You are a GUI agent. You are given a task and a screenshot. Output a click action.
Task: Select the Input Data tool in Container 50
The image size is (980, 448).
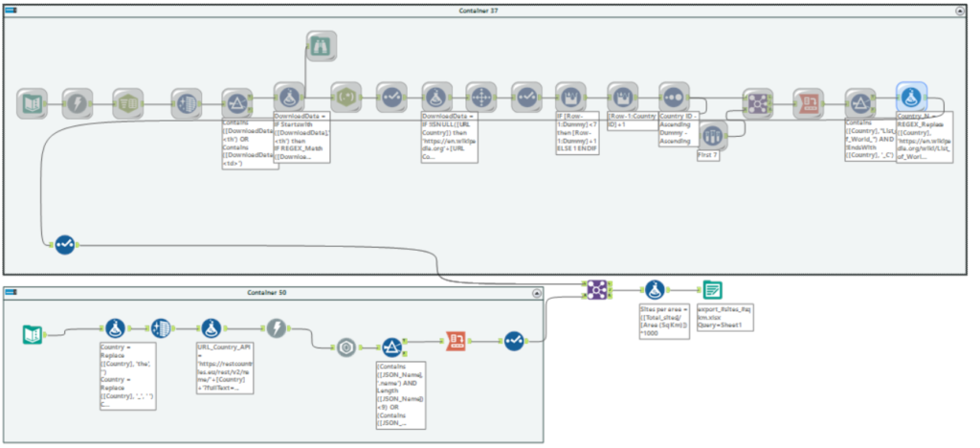click(x=33, y=335)
